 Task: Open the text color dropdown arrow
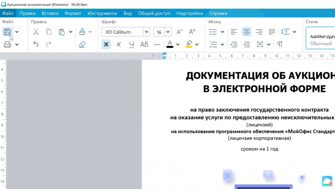click(178, 45)
